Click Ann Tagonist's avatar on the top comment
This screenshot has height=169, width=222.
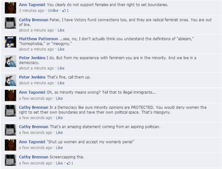pyautogui.click(x=11, y=8)
